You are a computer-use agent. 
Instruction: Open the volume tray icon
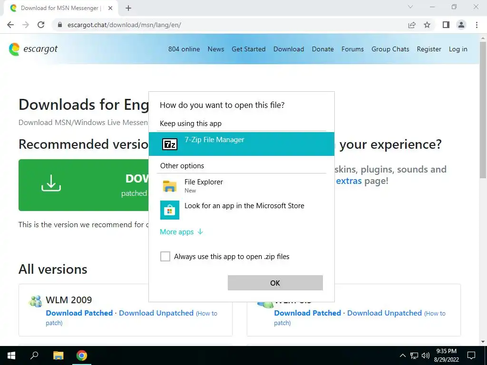[x=426, y=355]
